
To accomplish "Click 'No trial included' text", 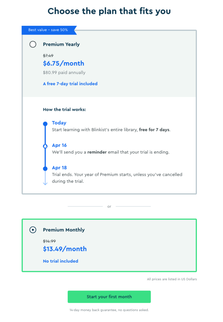I will pyautogui.click(x=60, y=261).
